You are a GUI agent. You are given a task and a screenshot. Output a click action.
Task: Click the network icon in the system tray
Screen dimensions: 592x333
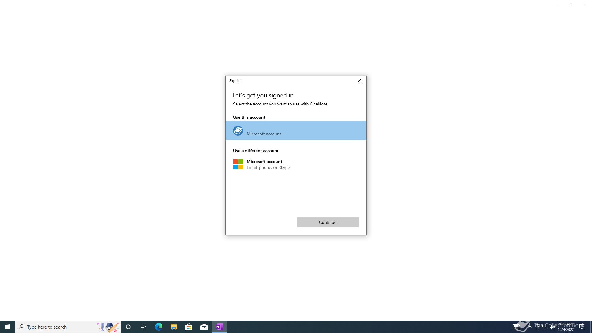tap(545, 327)
